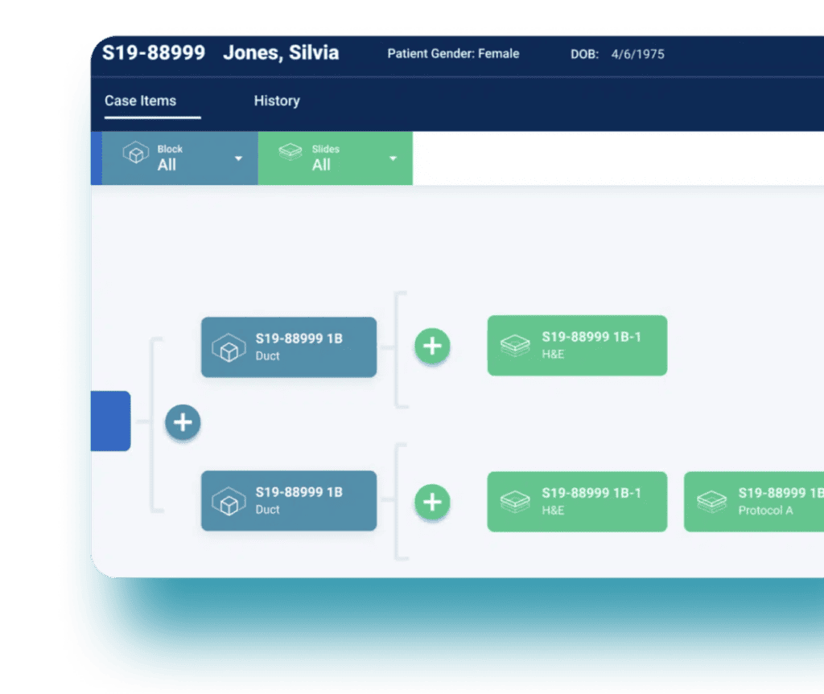Expand the Slides filter dropdown arrow
The image size is (824, 694).
393,158
